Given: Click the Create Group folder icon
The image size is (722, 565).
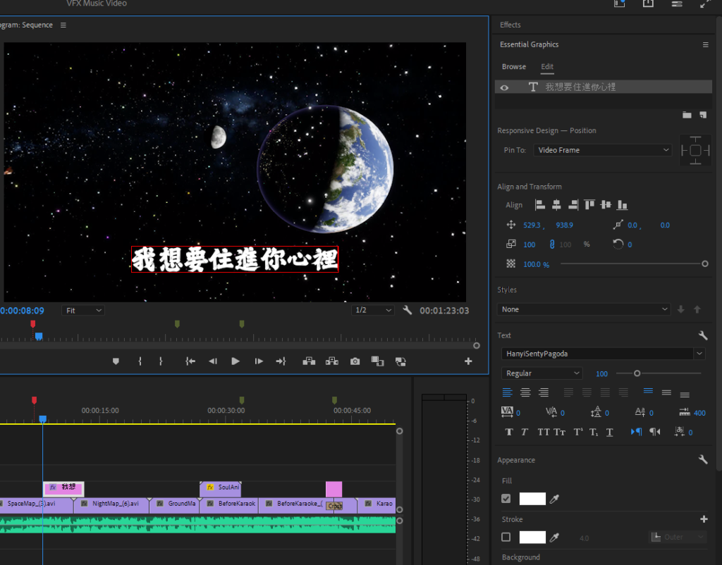Looking at the screenshot, I should tap(687, 115).
